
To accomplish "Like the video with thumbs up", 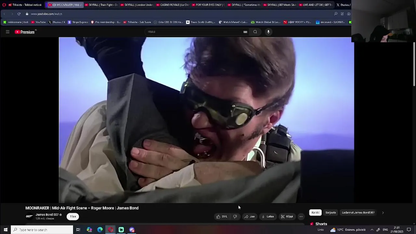I will (x=222, y=216).
